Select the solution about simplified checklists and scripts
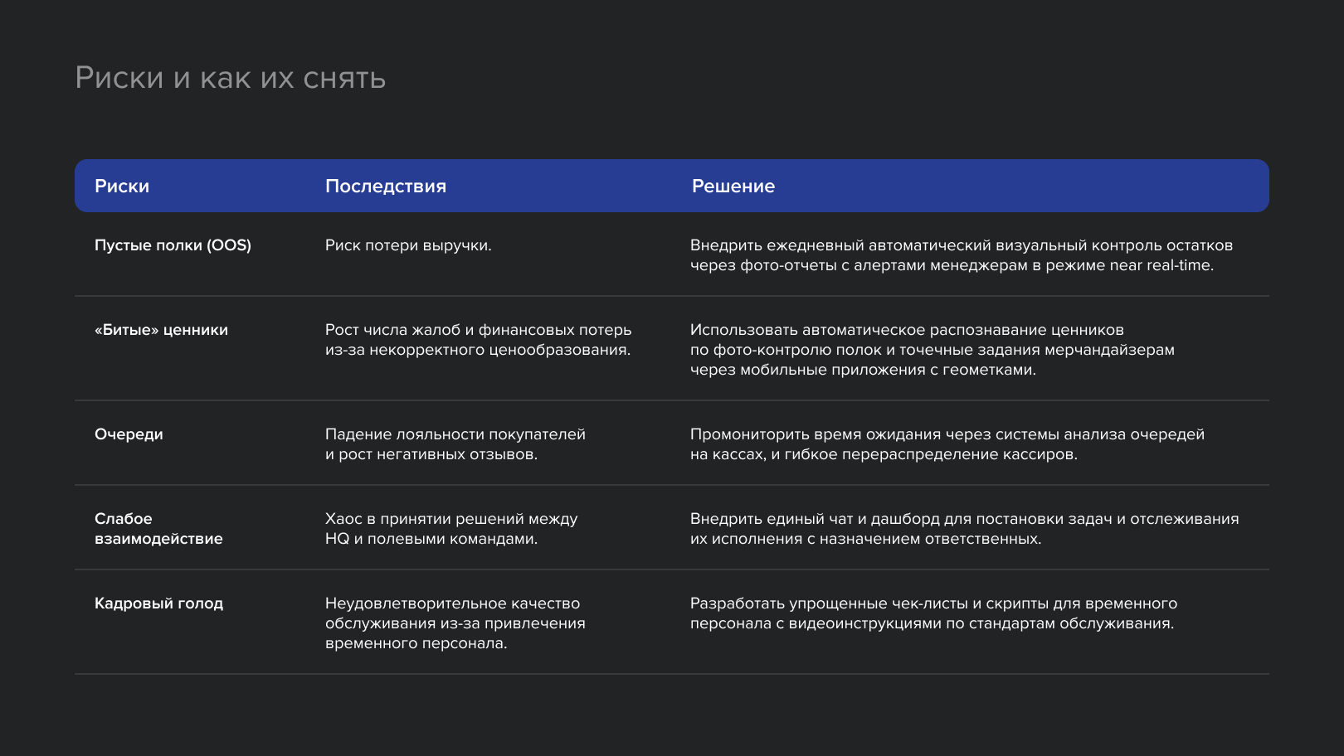The height and width of the screenshot is (756, 1344). (x=933, y=613)
